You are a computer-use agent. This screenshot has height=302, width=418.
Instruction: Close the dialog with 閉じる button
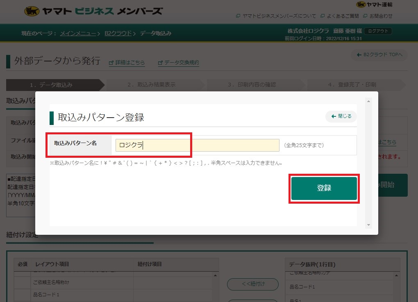pos(341,116)
